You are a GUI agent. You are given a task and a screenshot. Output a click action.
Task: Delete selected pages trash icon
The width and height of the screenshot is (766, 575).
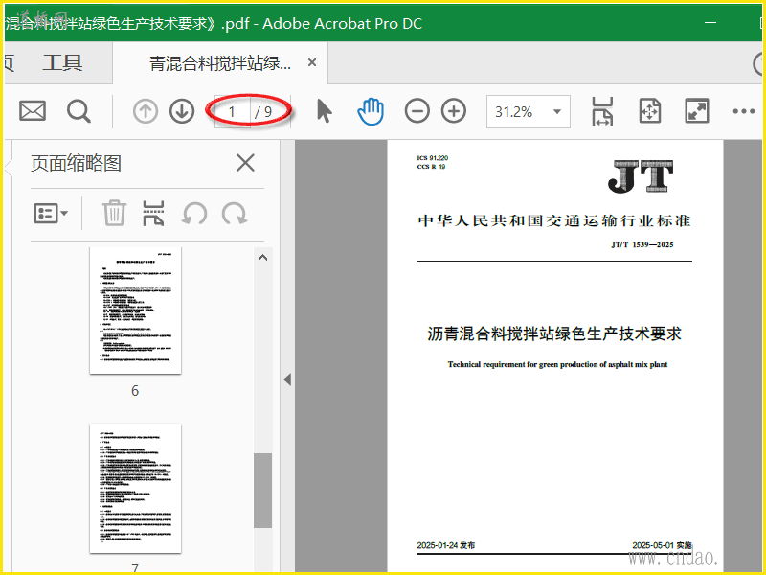(114, 213)
